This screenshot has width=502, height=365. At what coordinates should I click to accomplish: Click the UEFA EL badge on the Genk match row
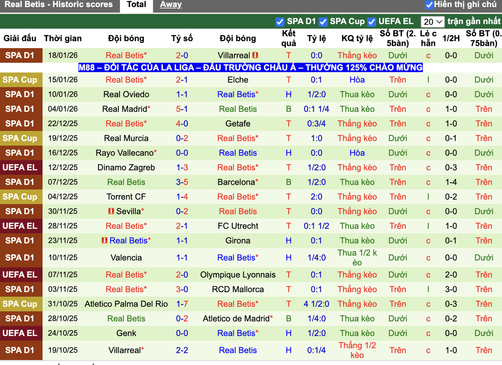tap(21, 333)
